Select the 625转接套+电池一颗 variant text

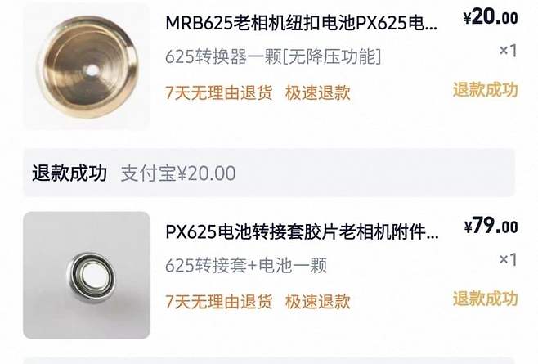click(246, 266)
